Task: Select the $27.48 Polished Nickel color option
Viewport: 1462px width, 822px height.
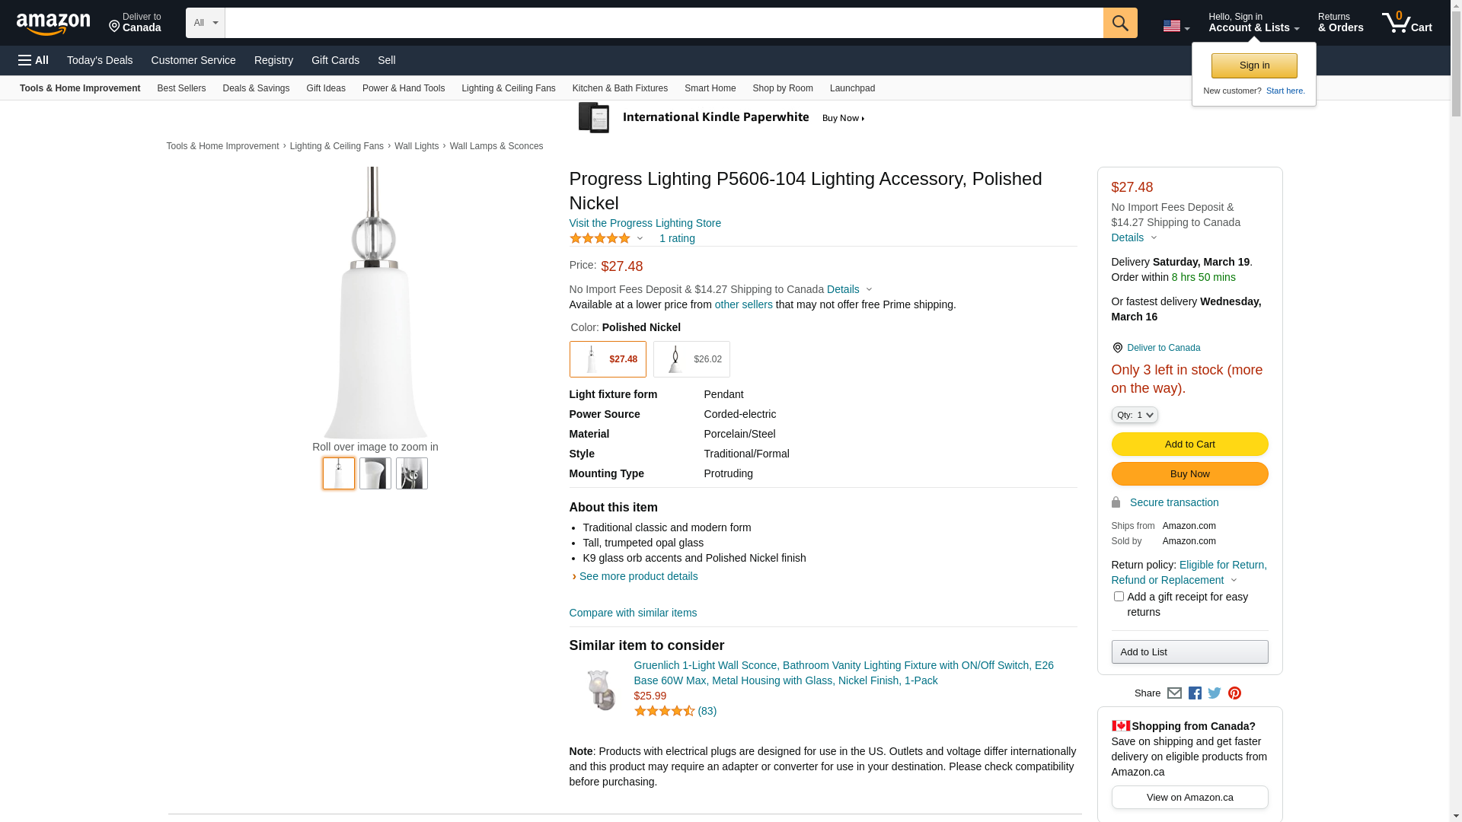Action: [607, 359]
